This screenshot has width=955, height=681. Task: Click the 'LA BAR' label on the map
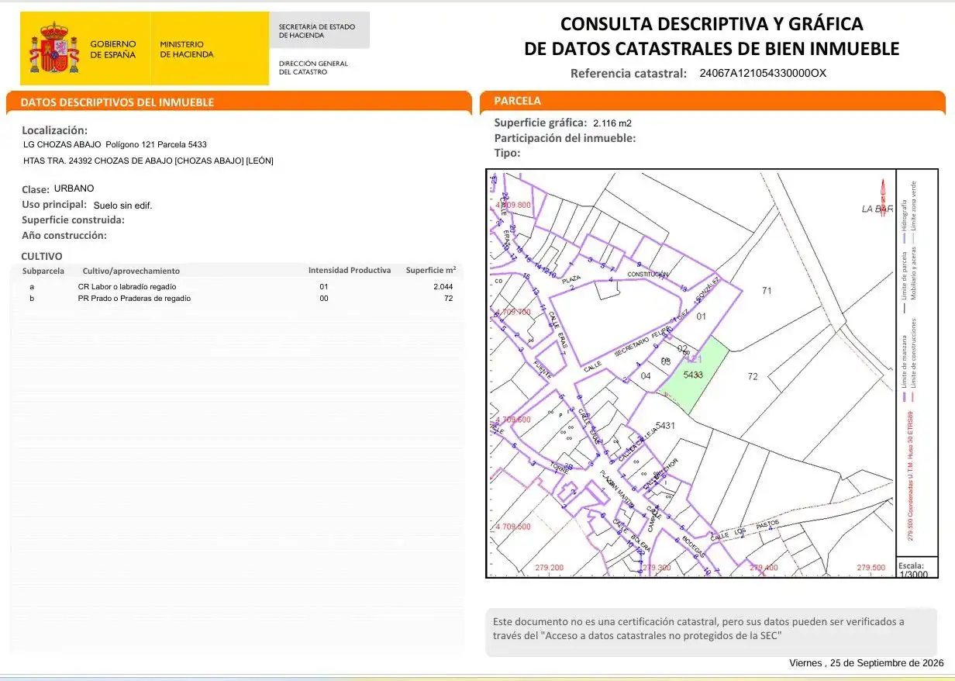coord(877,209)
